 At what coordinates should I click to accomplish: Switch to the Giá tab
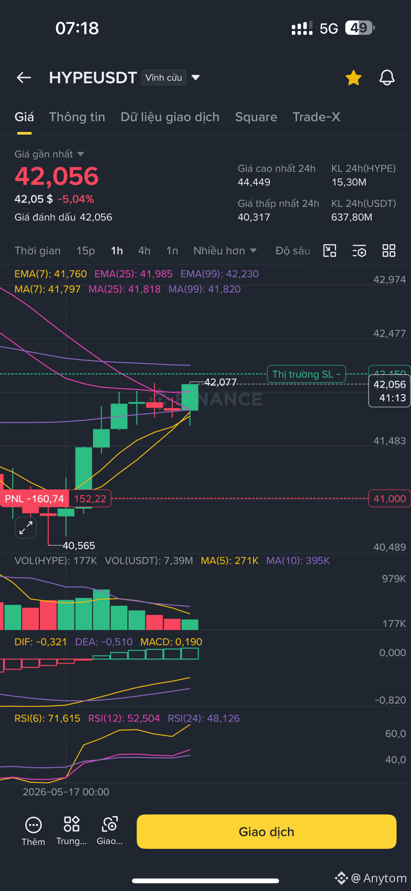pos(24,117)
